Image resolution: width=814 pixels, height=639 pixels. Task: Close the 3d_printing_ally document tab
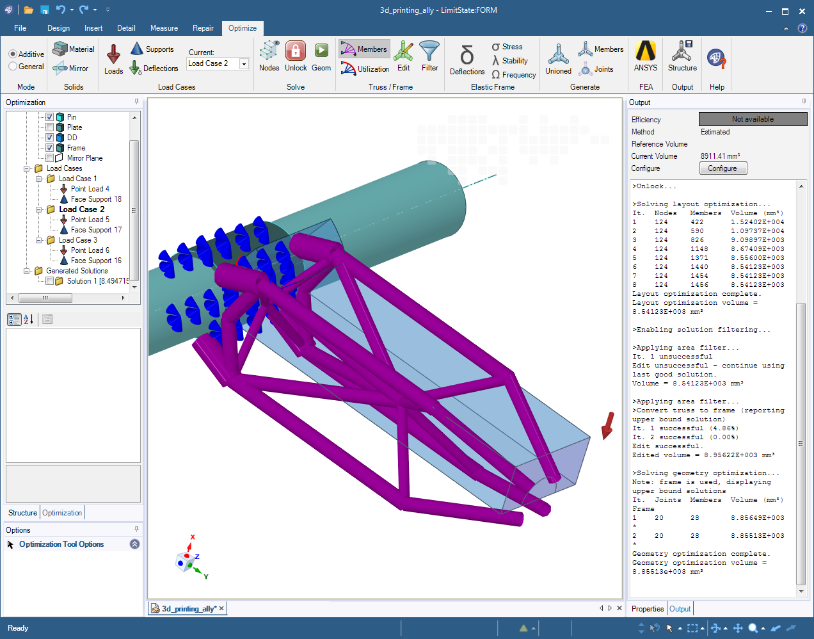pyautogui.click(x=221, y=609)
